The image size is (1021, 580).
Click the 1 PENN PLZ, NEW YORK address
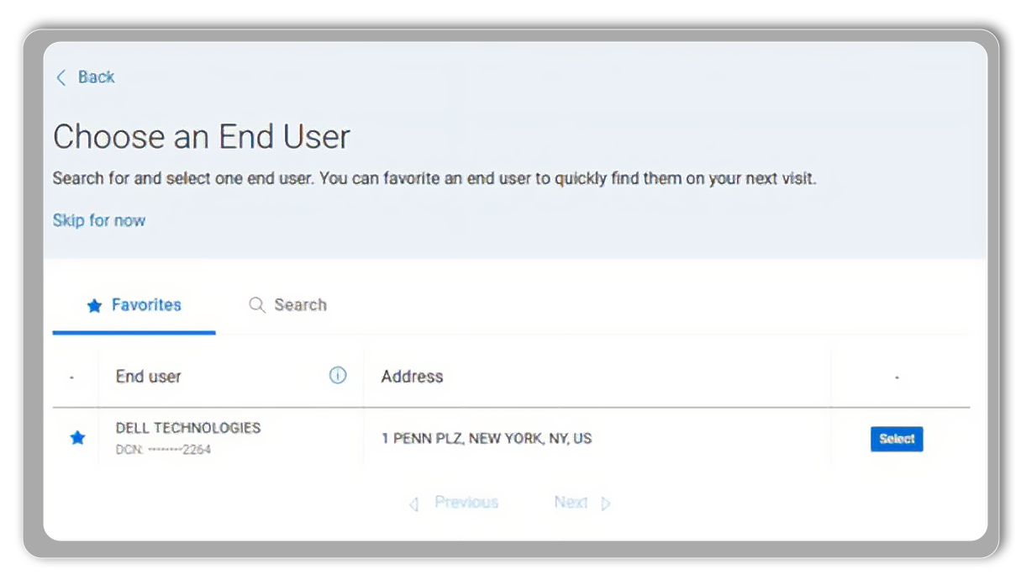[487, 439]
